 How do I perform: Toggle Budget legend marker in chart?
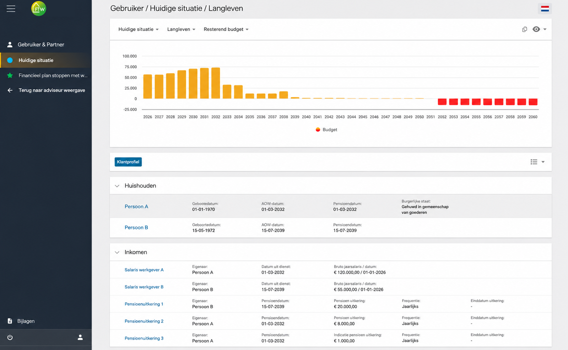(x=318, y=129)
